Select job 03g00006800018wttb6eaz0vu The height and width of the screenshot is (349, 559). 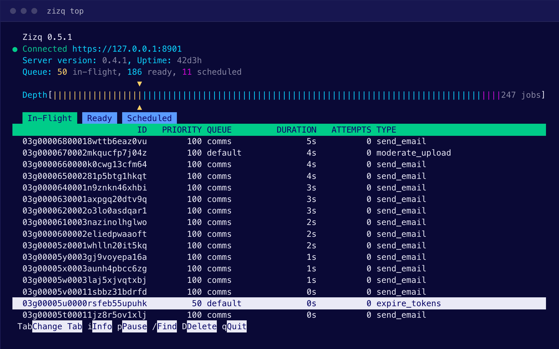coord(279,141)
